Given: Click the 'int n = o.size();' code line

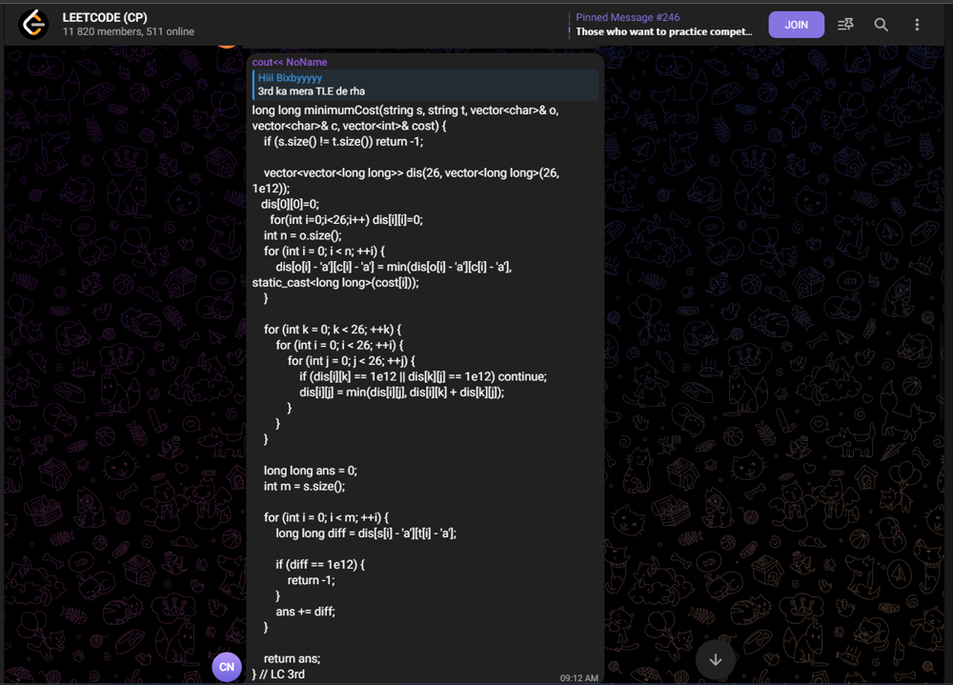Looking at the screenshot, I should click(x=302, y=235).
